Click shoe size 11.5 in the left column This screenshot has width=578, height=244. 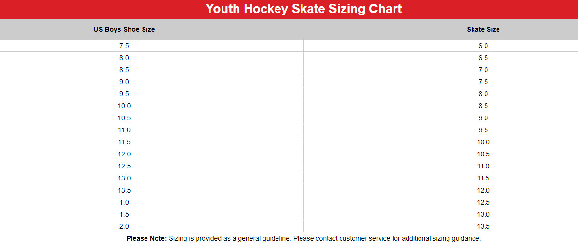click(x=124, y=142)
